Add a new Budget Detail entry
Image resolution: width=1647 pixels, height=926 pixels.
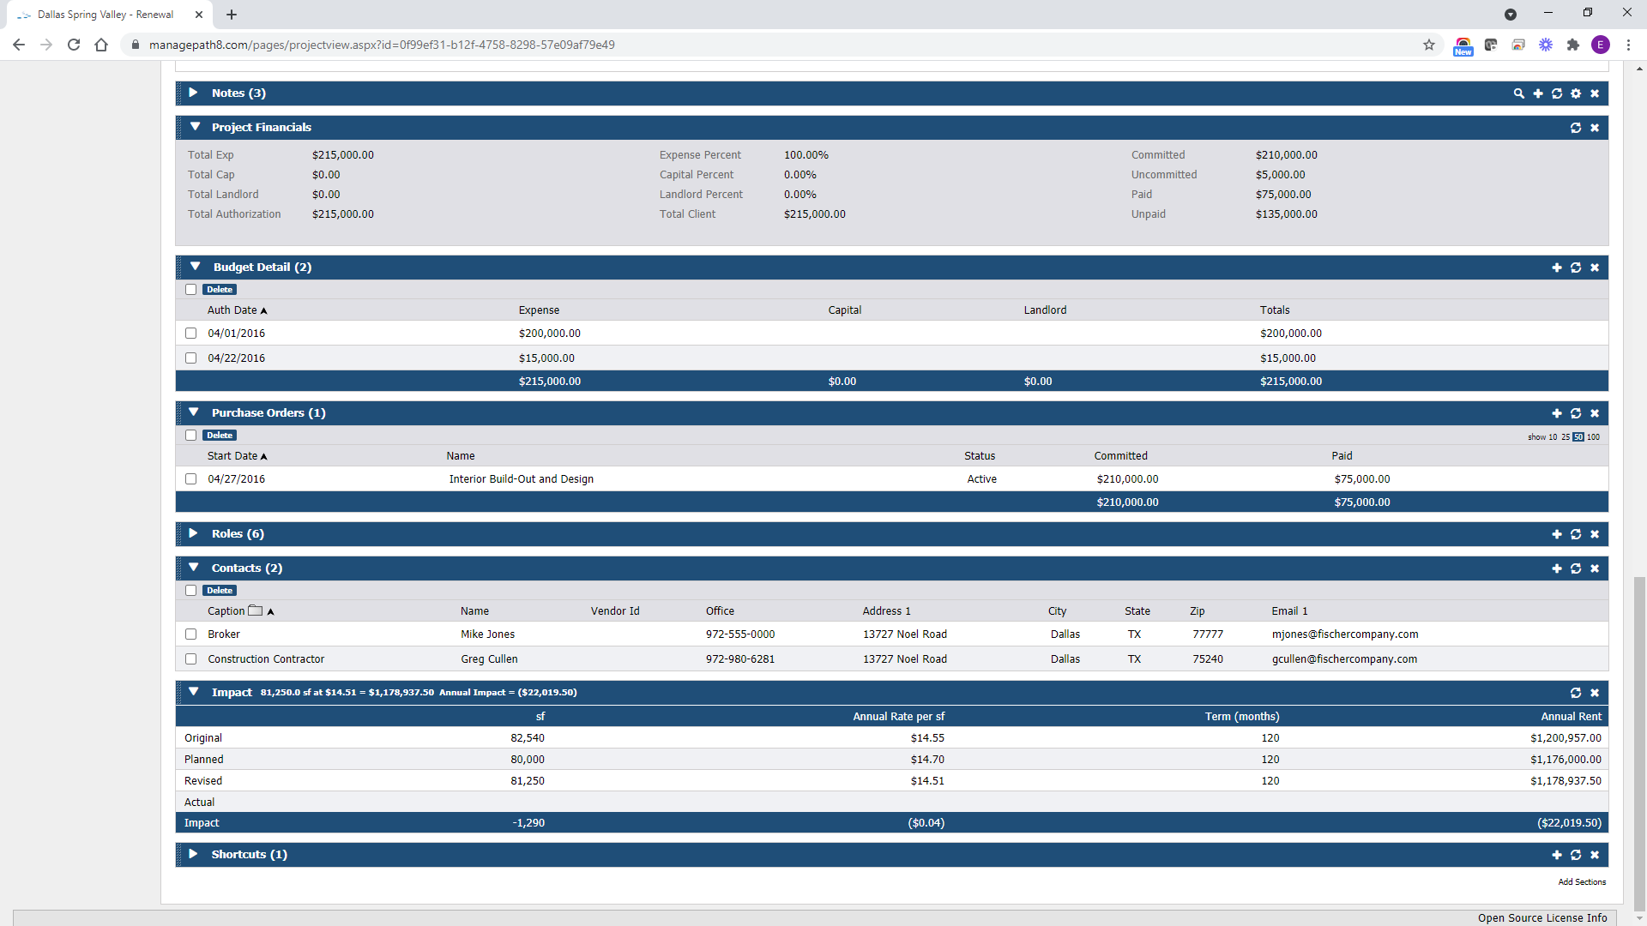(1557, 267)
